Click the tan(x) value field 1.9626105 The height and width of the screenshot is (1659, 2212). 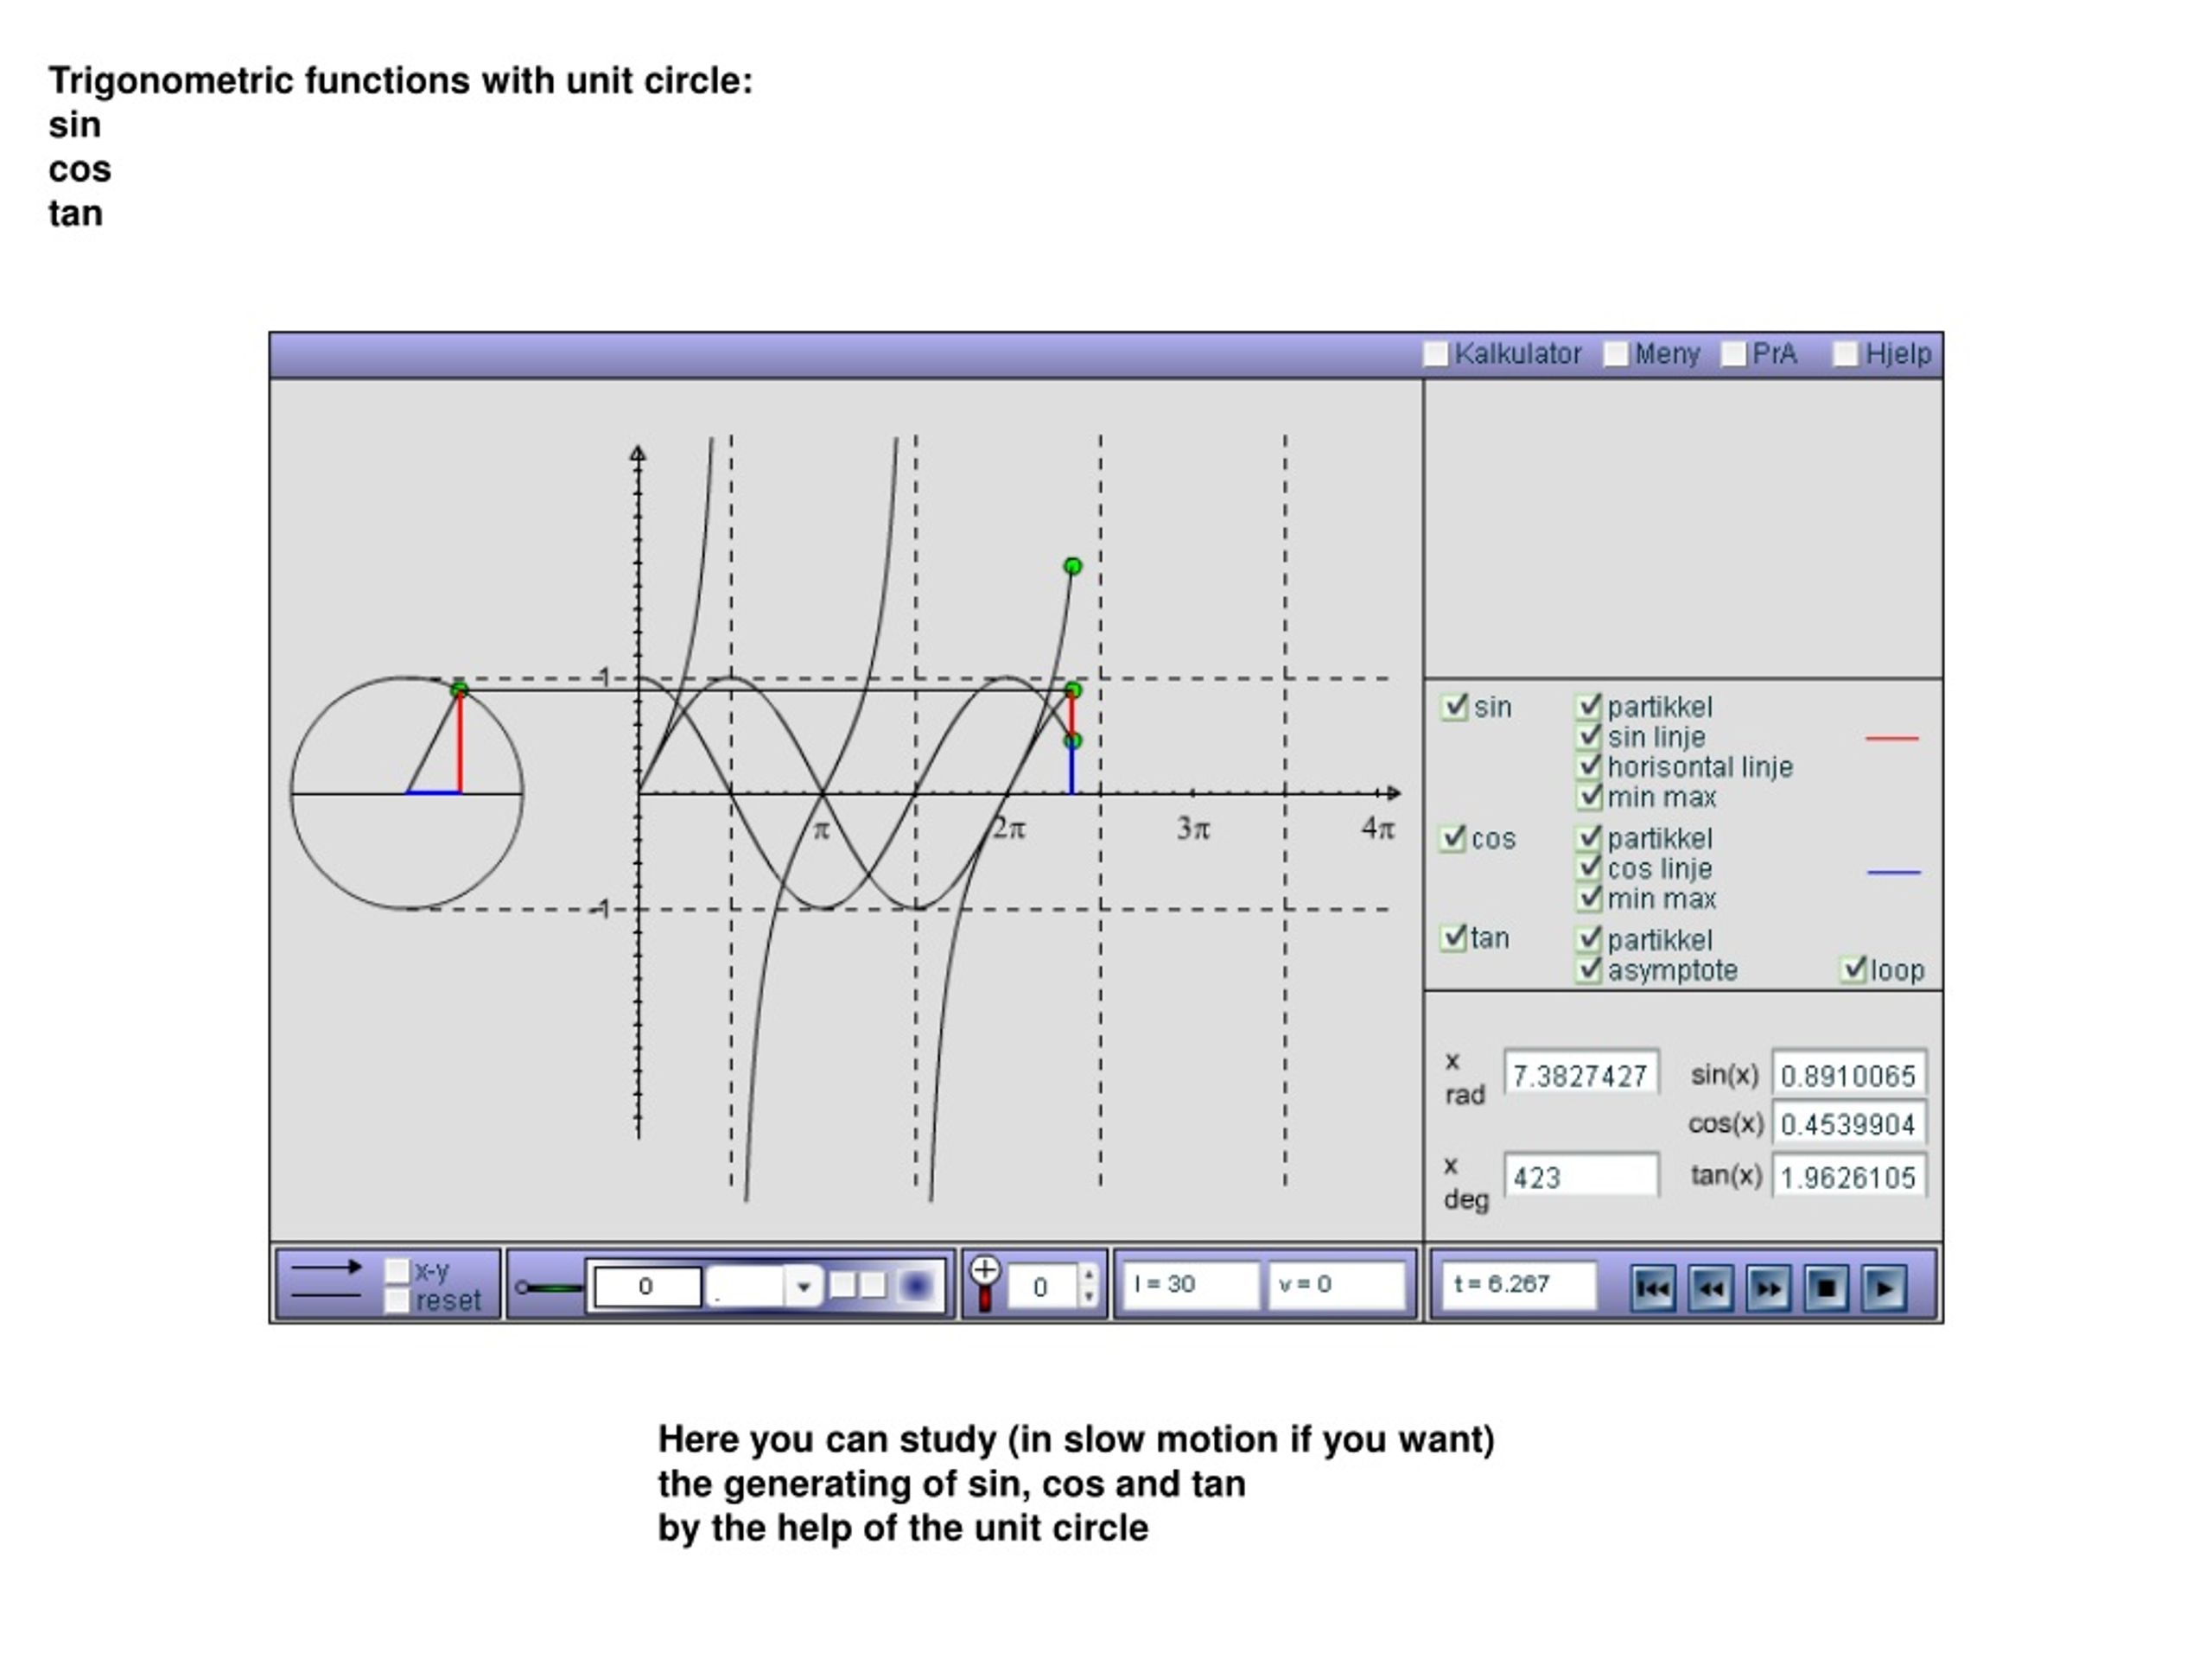click(x=1848, y=1177)
